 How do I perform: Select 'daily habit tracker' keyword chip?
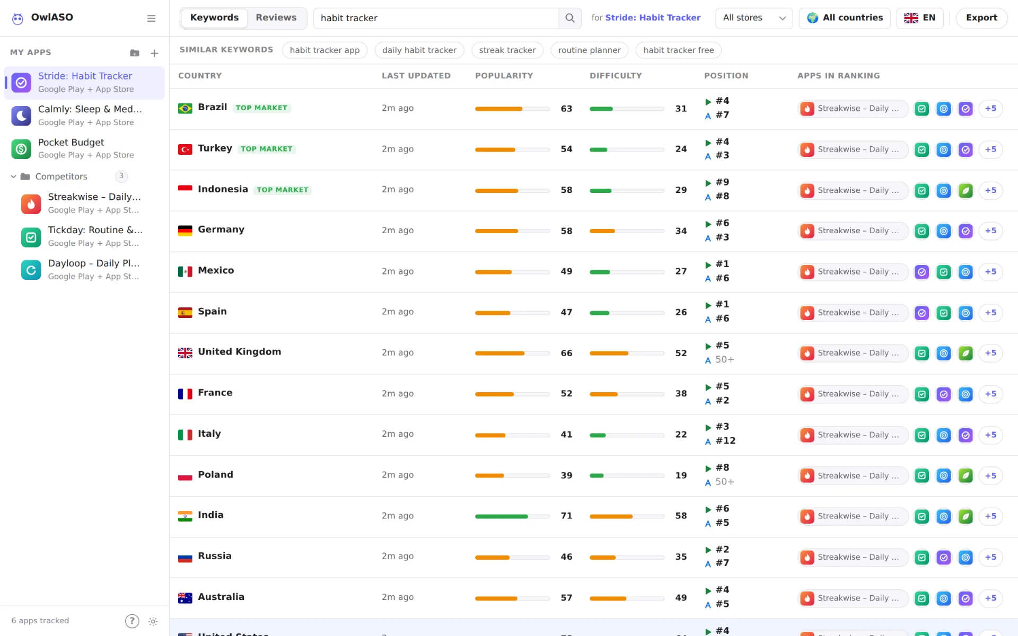click(x=419, y=50)
